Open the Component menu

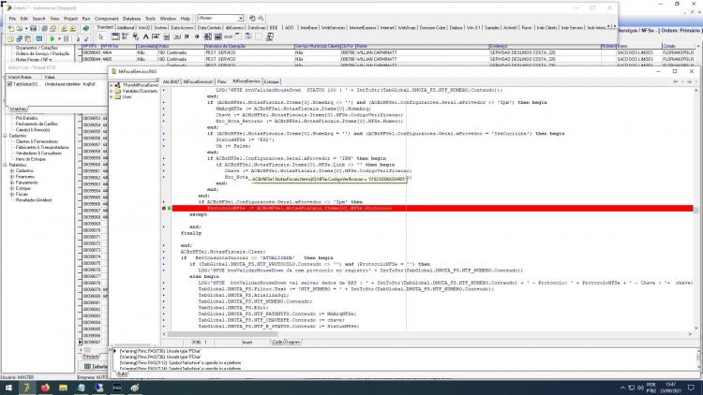[x=106, y=19]
